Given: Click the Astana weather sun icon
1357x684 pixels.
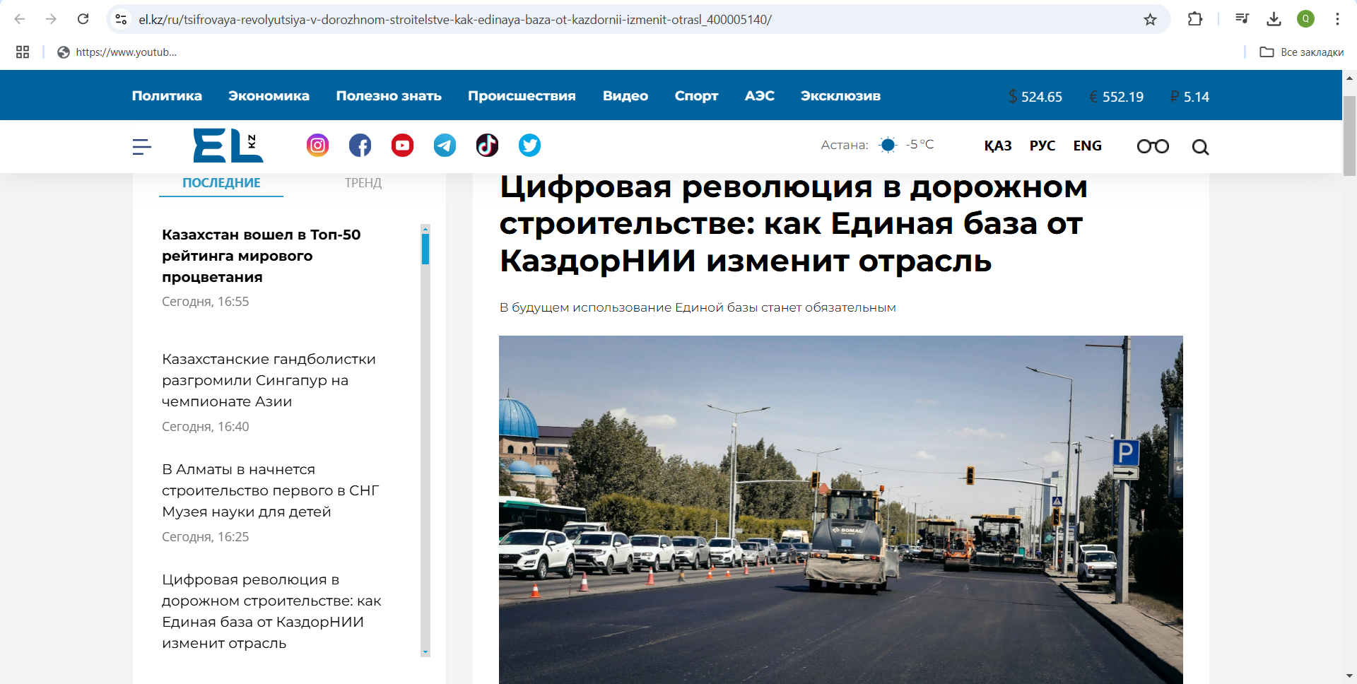Looking at the screenshot, I should (x=888, y=145).
